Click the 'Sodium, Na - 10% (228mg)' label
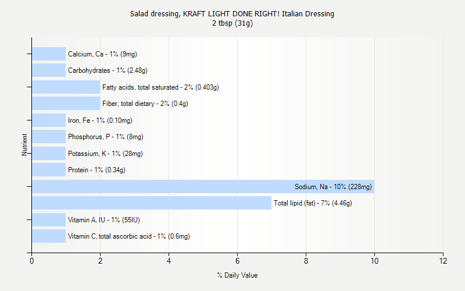 (x=333, y=187)
